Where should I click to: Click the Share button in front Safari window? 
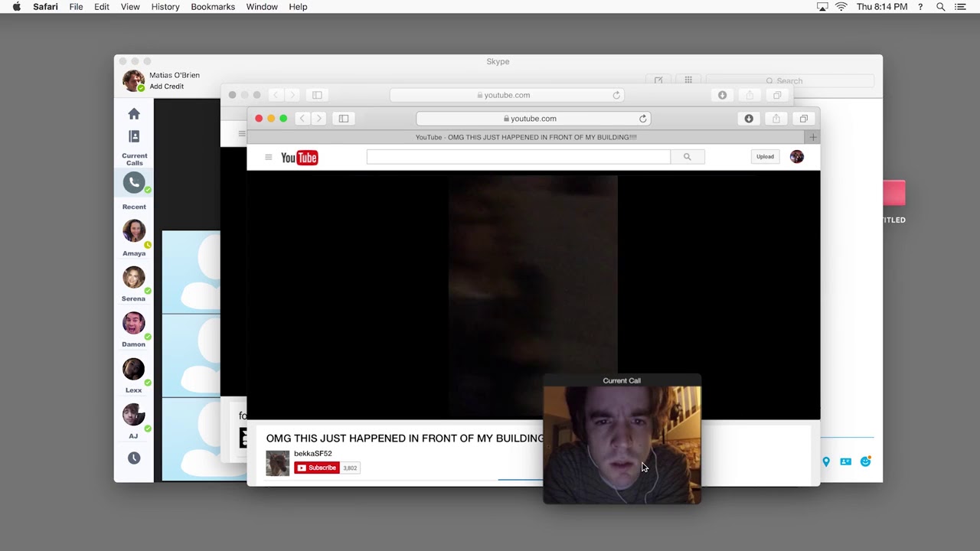tap(776, 119)
